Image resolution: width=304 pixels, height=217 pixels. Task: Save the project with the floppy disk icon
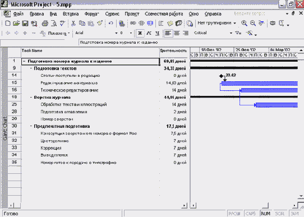25,24
